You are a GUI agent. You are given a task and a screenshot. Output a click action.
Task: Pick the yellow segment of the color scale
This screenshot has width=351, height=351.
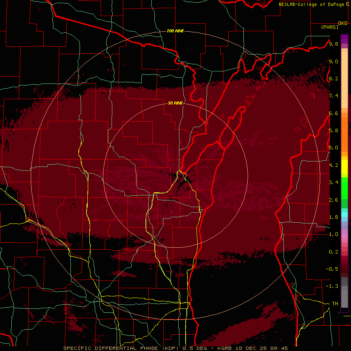click(344, 167)
